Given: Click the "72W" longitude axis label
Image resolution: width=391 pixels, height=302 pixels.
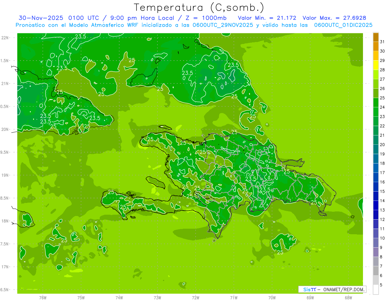Looking at the screenshot, I should 195,297.
